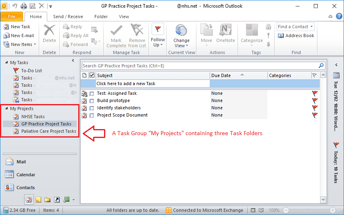Open the Address Book
The height and width of the screenshot is (215, 344).
point(296,35)
